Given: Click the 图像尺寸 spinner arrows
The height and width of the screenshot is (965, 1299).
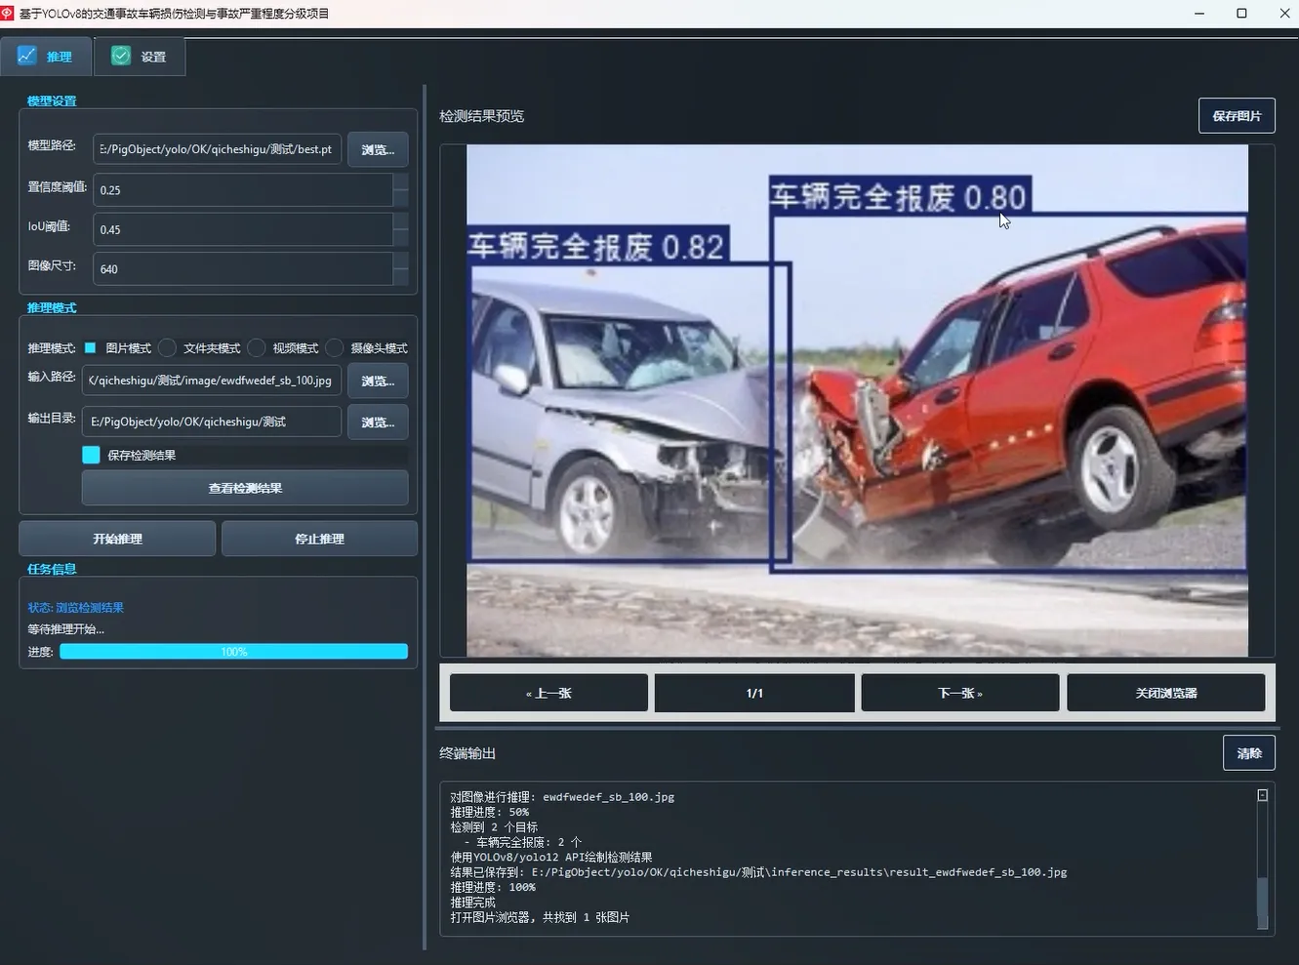Looking at the screenshot, I should (x=400, y=268).
